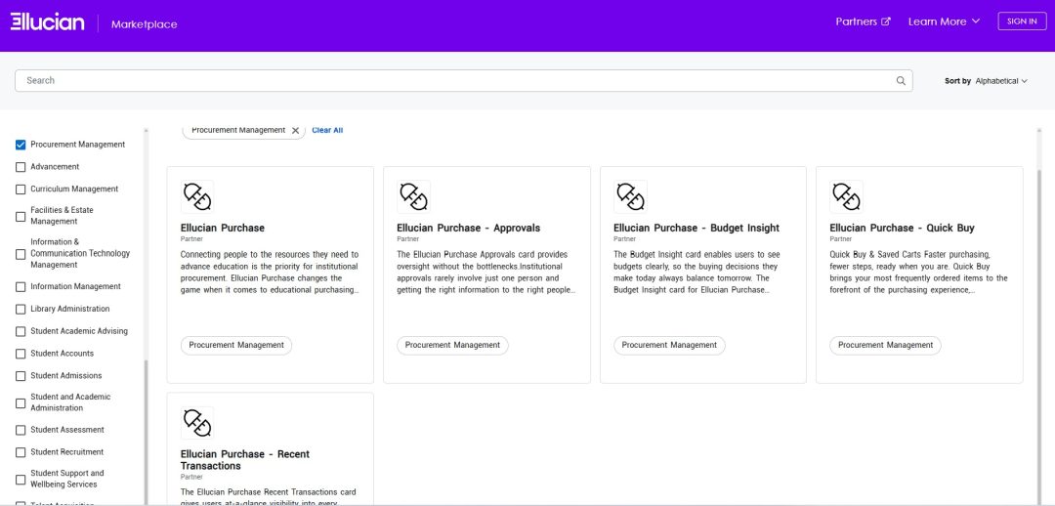Open Ellucian Purchase - Quick Buy title
The width and height of the screenshot is (1055, 506).
902,229
